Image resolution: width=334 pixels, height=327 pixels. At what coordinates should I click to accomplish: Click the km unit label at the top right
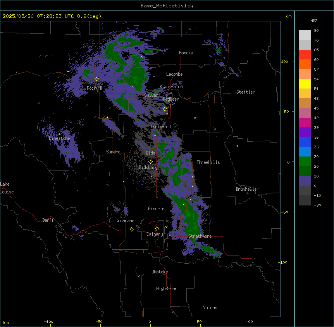[288, 16]
